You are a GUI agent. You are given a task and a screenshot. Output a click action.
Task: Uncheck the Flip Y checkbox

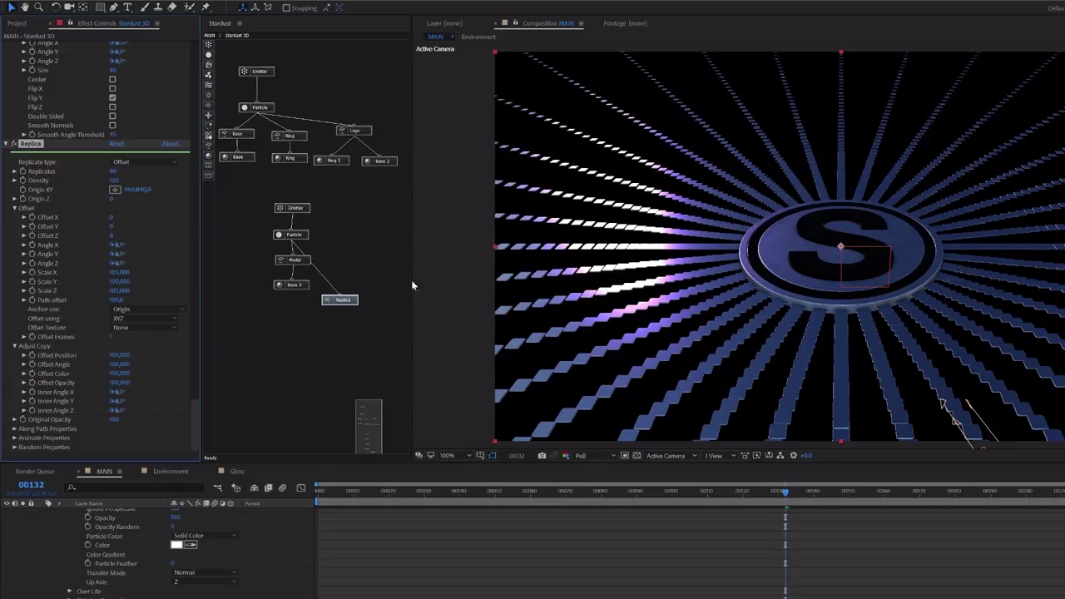pos(112,98)
